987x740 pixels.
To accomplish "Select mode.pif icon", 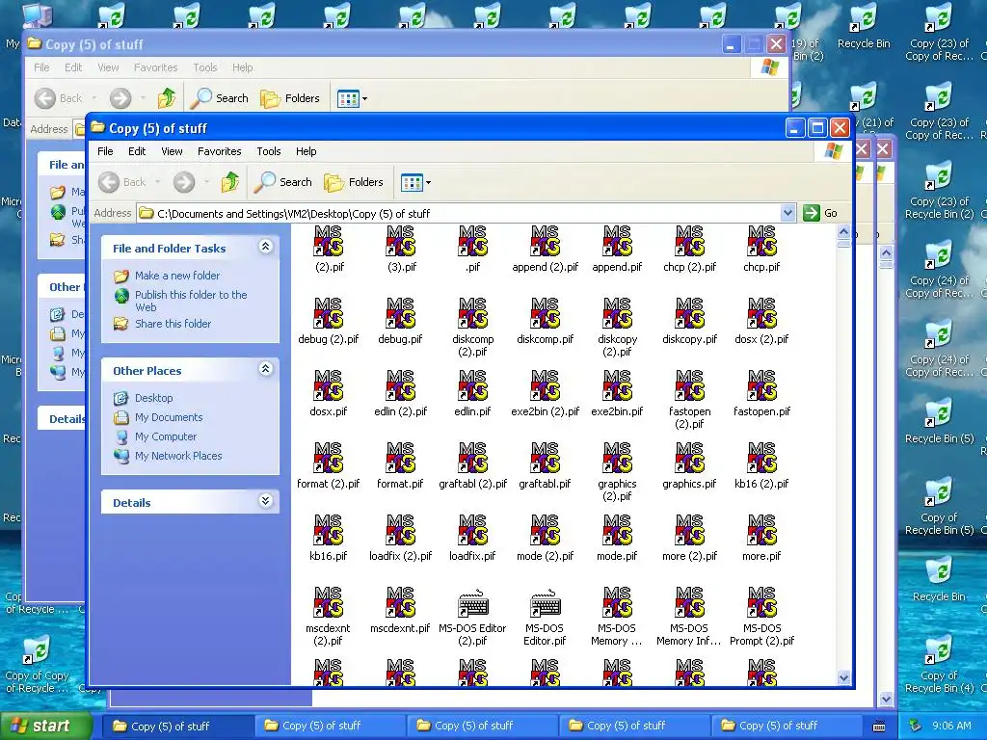I will tap(617, 531).
